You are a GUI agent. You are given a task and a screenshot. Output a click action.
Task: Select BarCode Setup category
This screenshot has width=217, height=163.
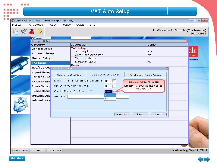coord(41,81)
